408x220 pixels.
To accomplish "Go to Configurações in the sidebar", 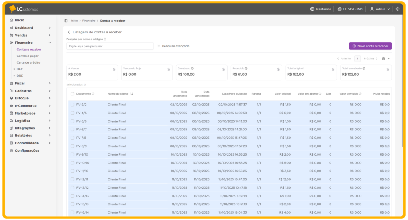I will click(x=27, y=150).
